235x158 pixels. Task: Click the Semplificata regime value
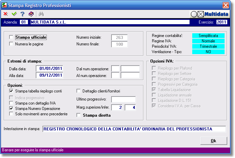(208, 36)
